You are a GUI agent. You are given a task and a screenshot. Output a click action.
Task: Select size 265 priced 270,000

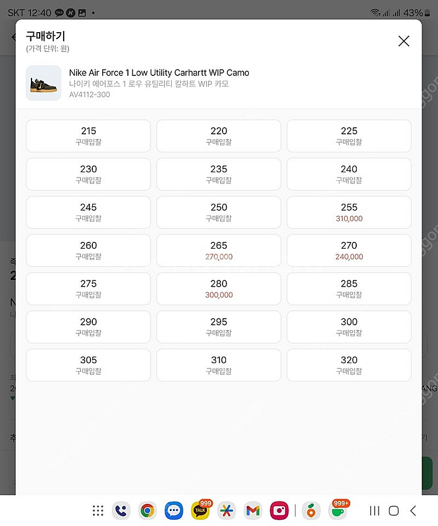(x=218, y=250)
